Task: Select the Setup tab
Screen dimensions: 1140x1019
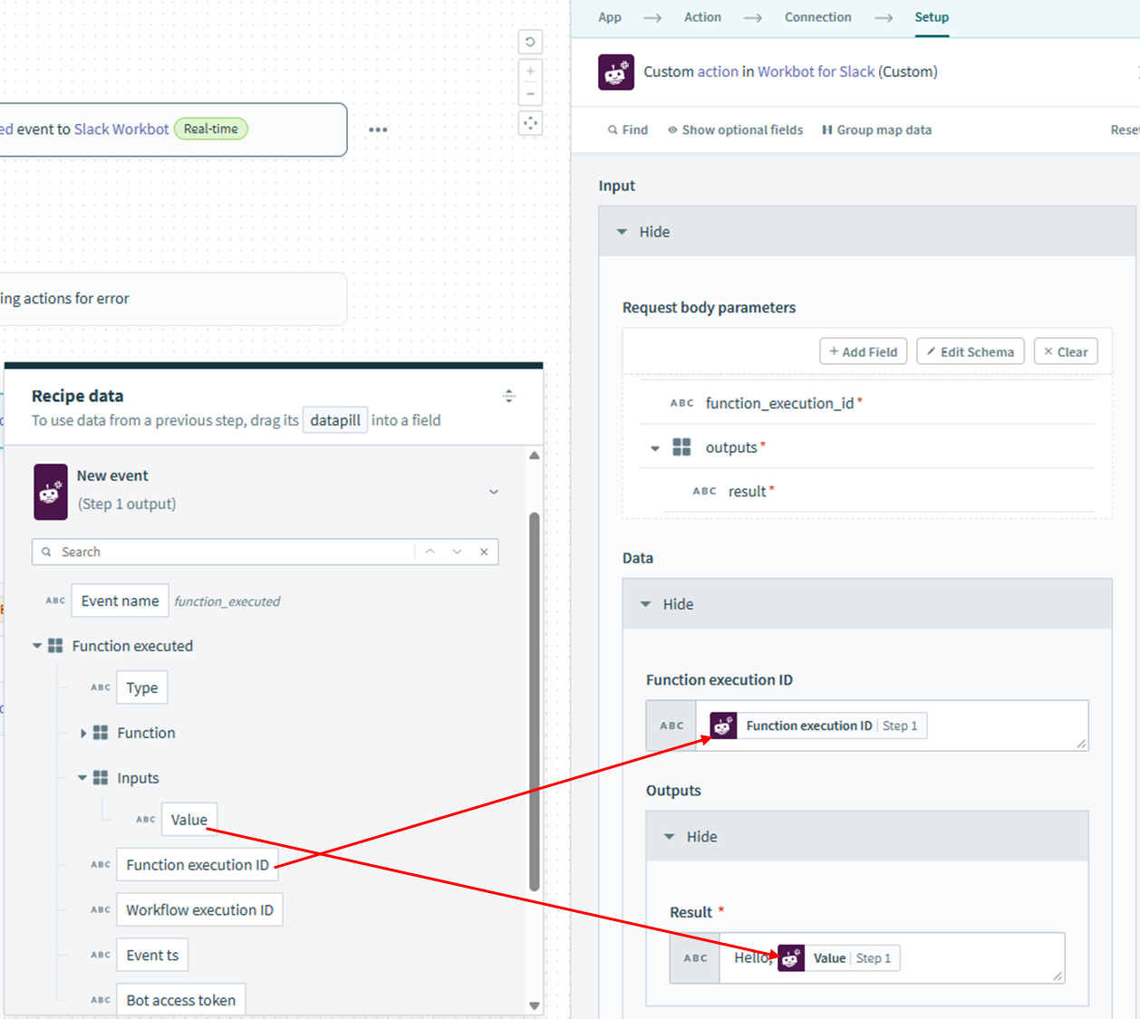Action: (x=932, y=17)
